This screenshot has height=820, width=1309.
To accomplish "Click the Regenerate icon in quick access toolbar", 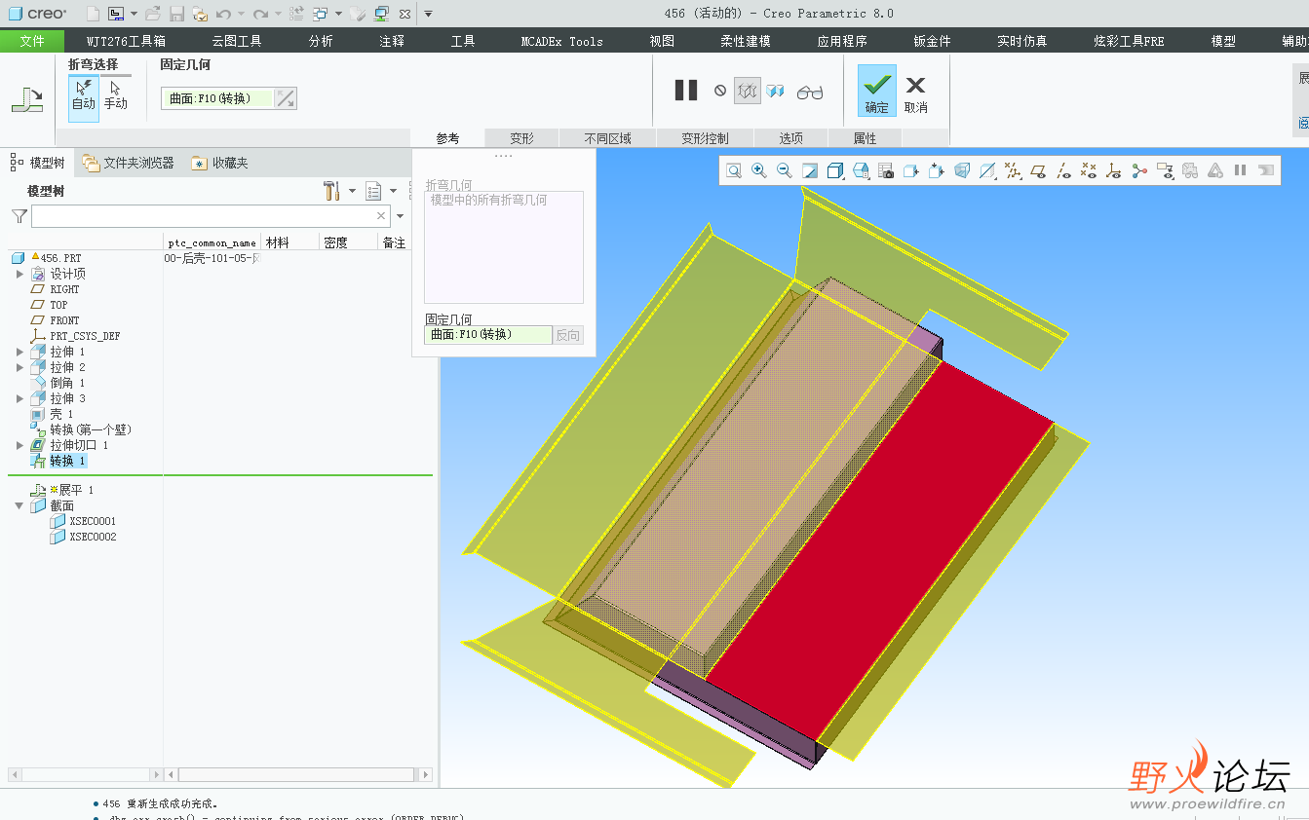I will click(x=296, y=14).
